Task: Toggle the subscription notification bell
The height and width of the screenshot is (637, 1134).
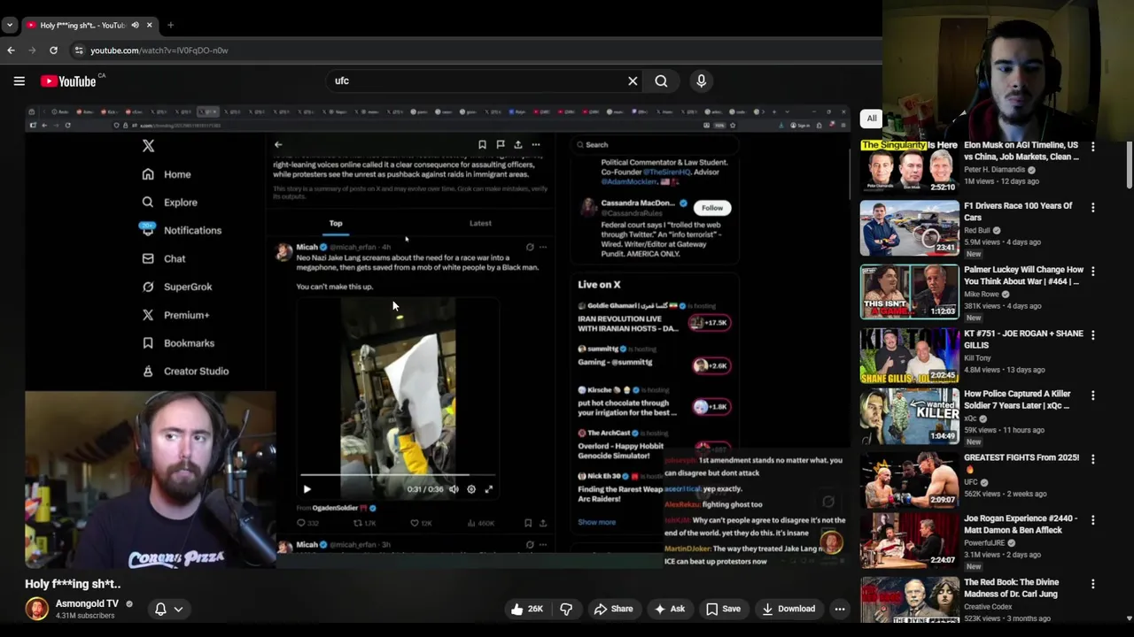Action: [x=160, y=609]
